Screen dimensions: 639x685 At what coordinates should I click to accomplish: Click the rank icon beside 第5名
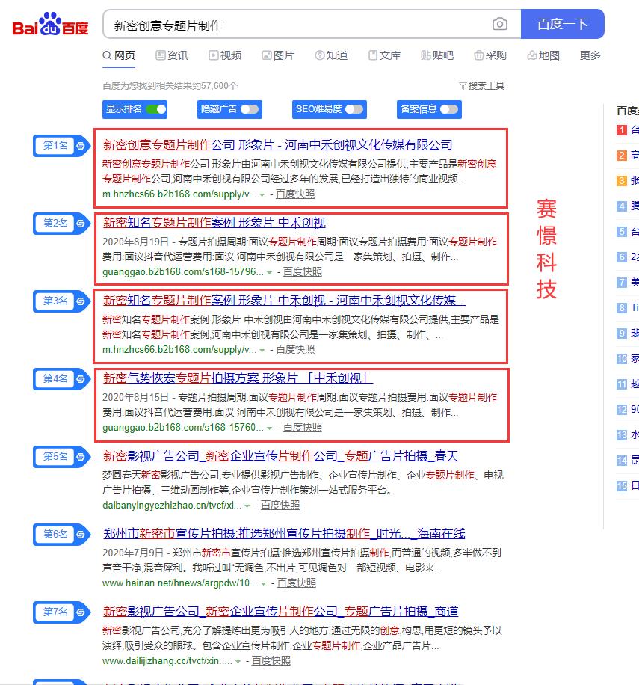[x=80, y=456]
